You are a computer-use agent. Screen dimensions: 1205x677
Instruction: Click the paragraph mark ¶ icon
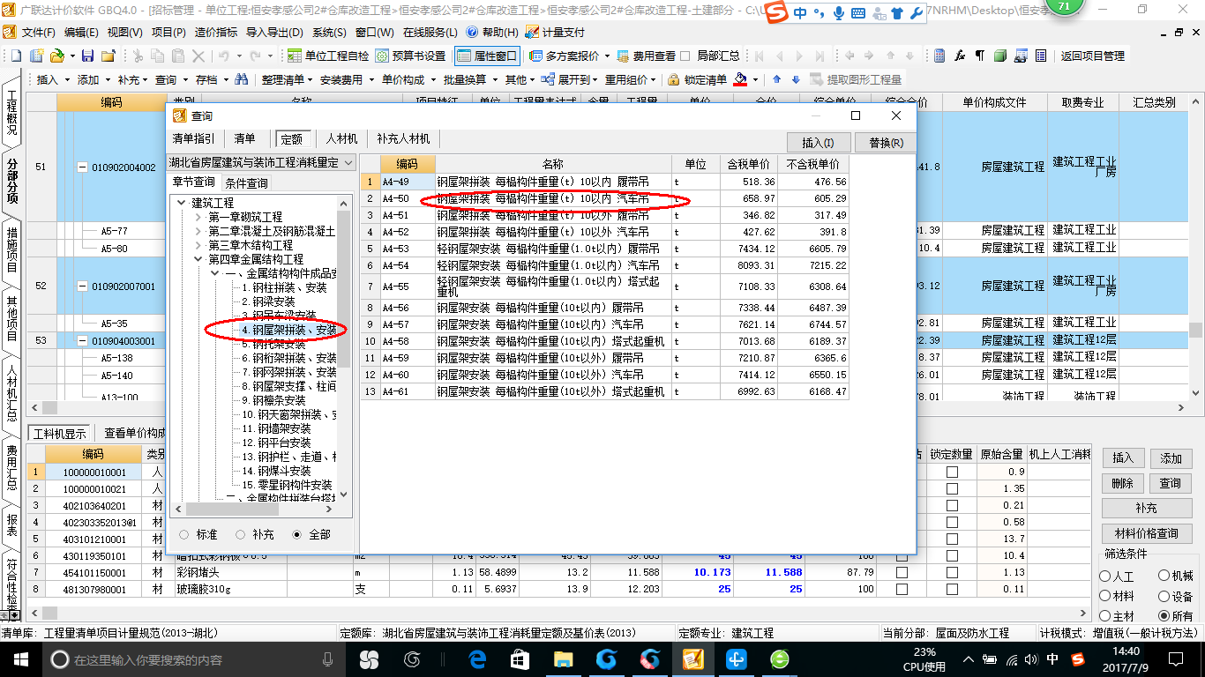pyautogui.click(x=979, y=56)
